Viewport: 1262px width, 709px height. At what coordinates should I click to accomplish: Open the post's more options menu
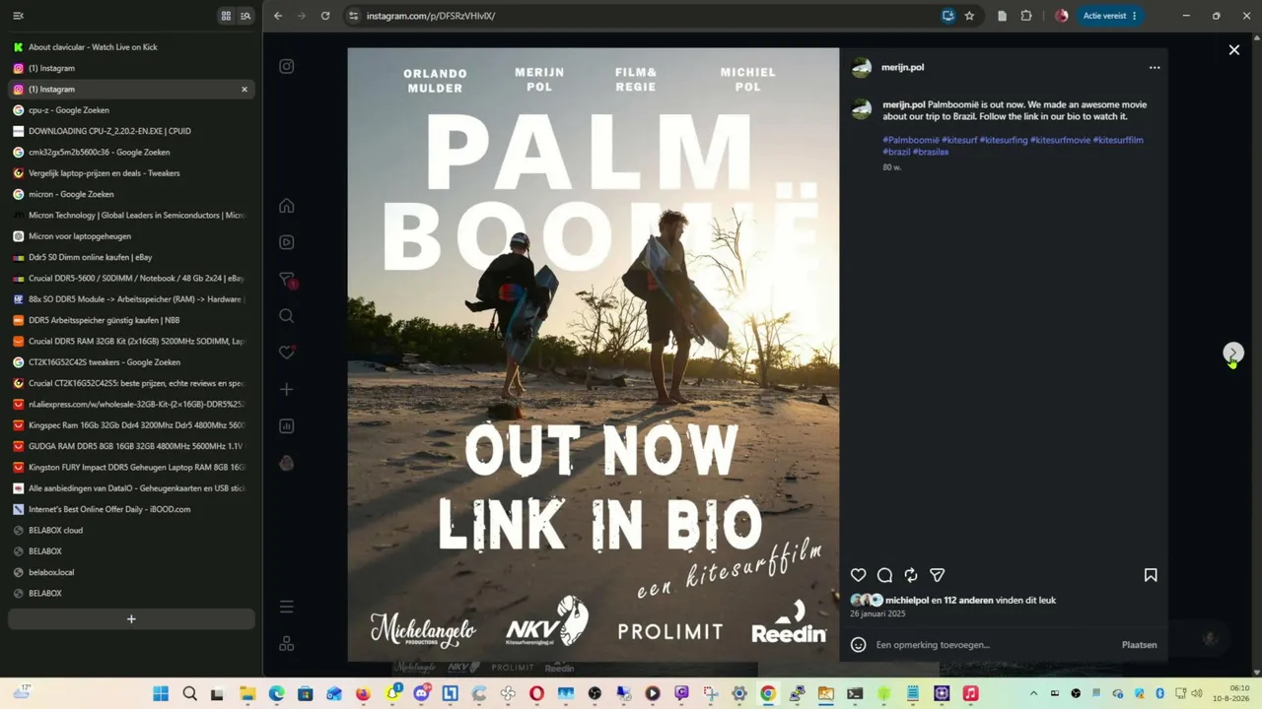[1155, 68]
